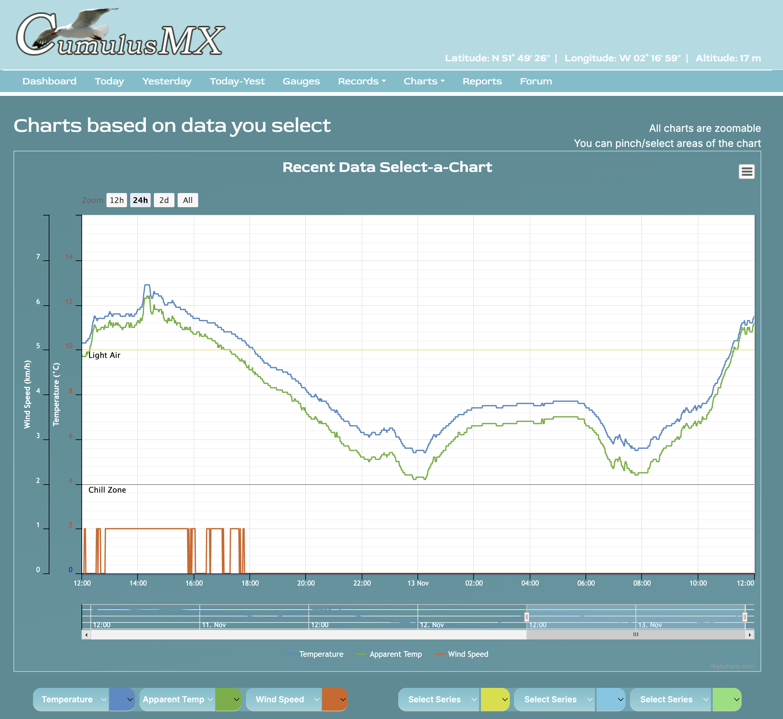The width and height of the screenshot is (783, 719).
Task: Grab the right navigator range handle
Action: [x=744, y=617]
